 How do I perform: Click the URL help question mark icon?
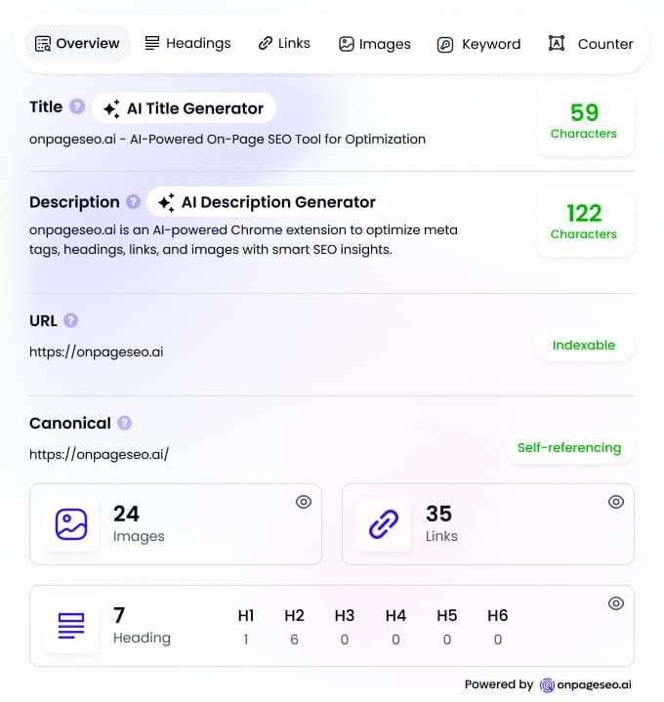70,320
